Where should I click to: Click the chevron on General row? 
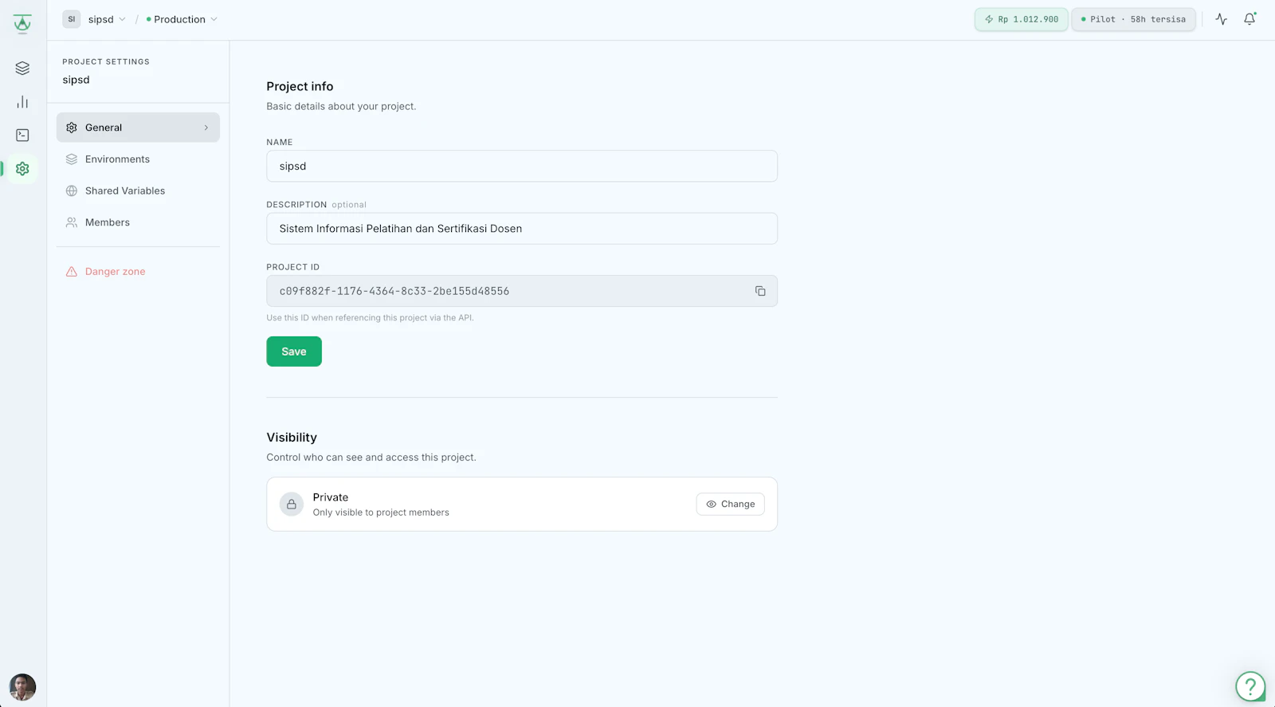point(206,128)
